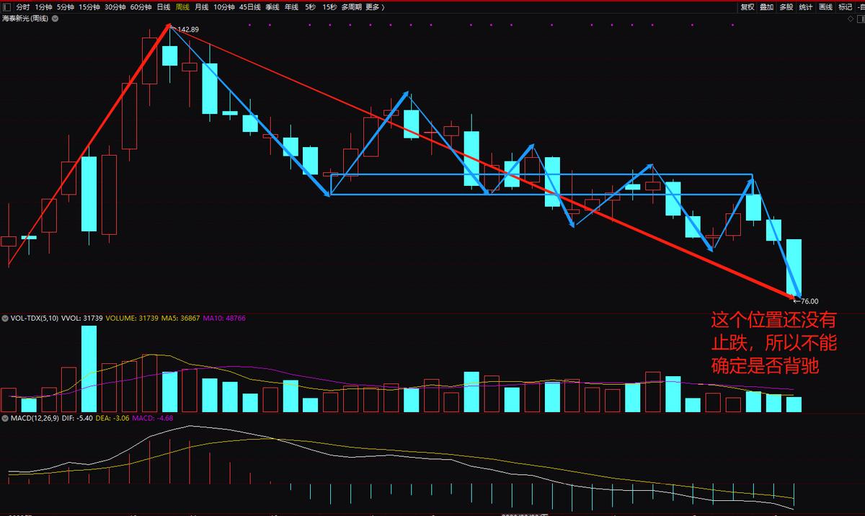Click the small menu icon left of 分时
This screenshot has width=865, height=516.
[x=6, y=7]
